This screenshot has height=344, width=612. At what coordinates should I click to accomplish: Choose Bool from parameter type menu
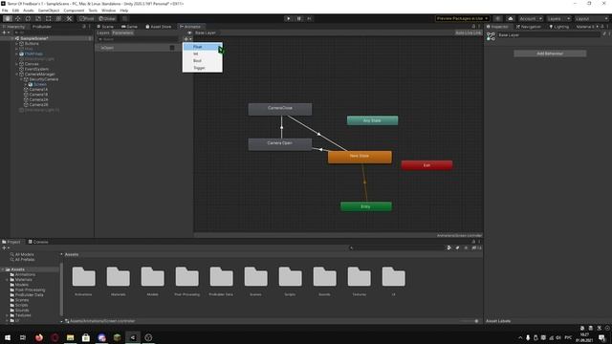click(x=202, y=61)
